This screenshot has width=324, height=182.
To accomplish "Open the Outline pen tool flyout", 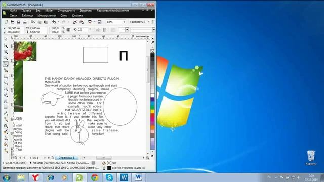I will click(6, 138).
